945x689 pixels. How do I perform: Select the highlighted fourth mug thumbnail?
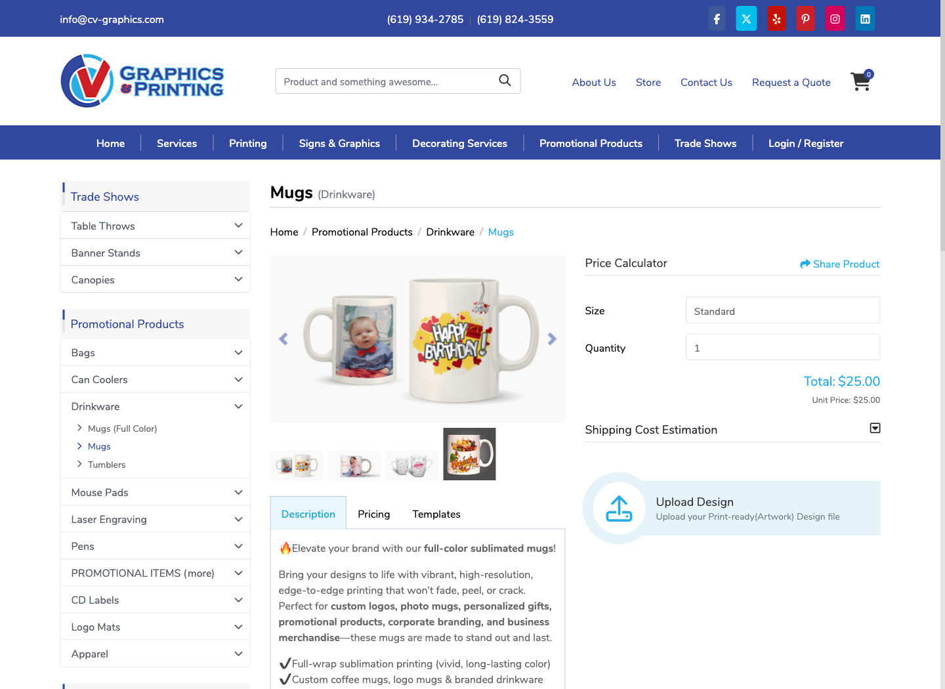[469, 454]
